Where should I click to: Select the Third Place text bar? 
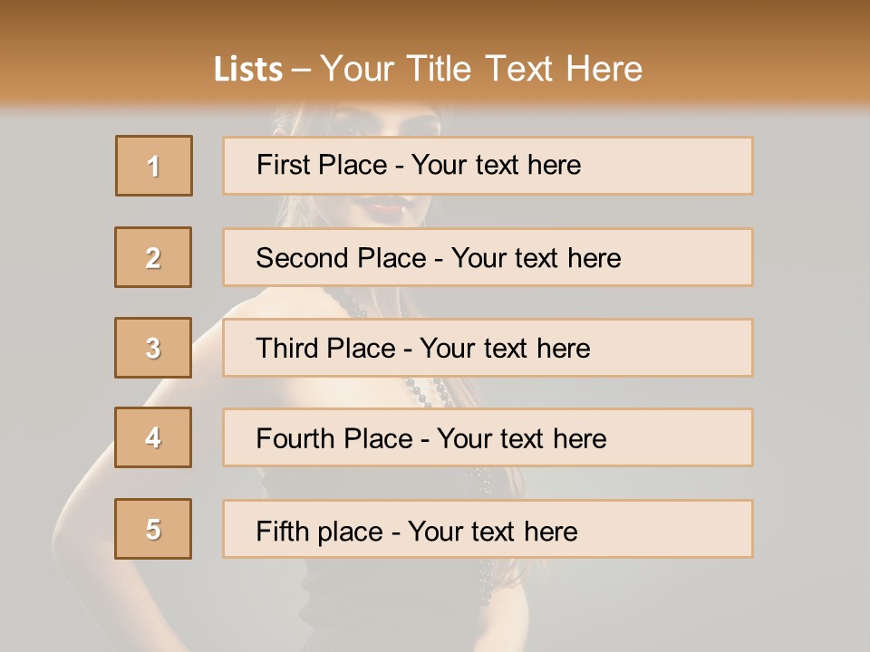pos(488,348)
